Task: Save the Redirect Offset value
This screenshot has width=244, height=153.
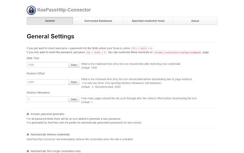Action: click(74, 82)
